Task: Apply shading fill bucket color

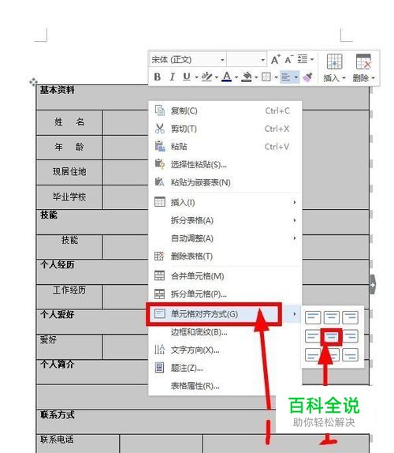Action: click(247, 77)
